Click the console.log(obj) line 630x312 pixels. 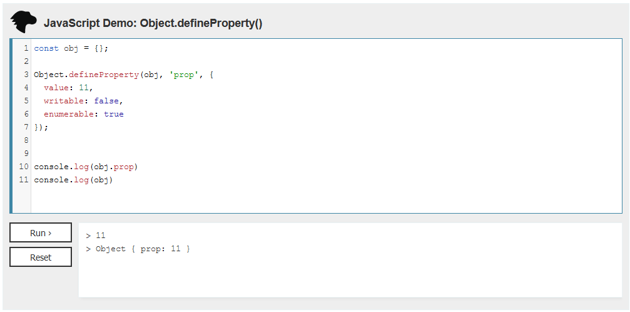coord(73,180)
